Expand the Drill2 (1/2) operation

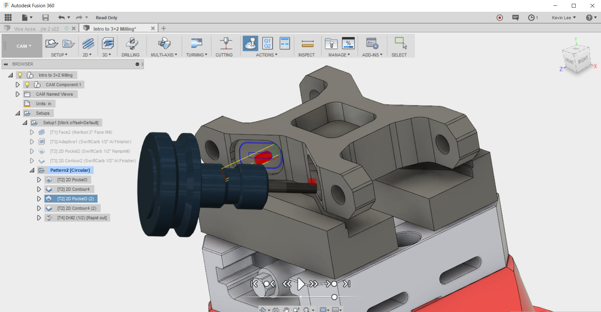39,218
